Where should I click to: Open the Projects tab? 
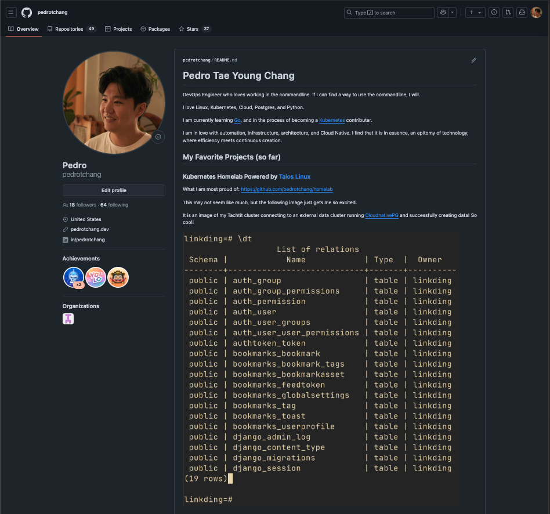pyautogui.click(x=118, y=29)
